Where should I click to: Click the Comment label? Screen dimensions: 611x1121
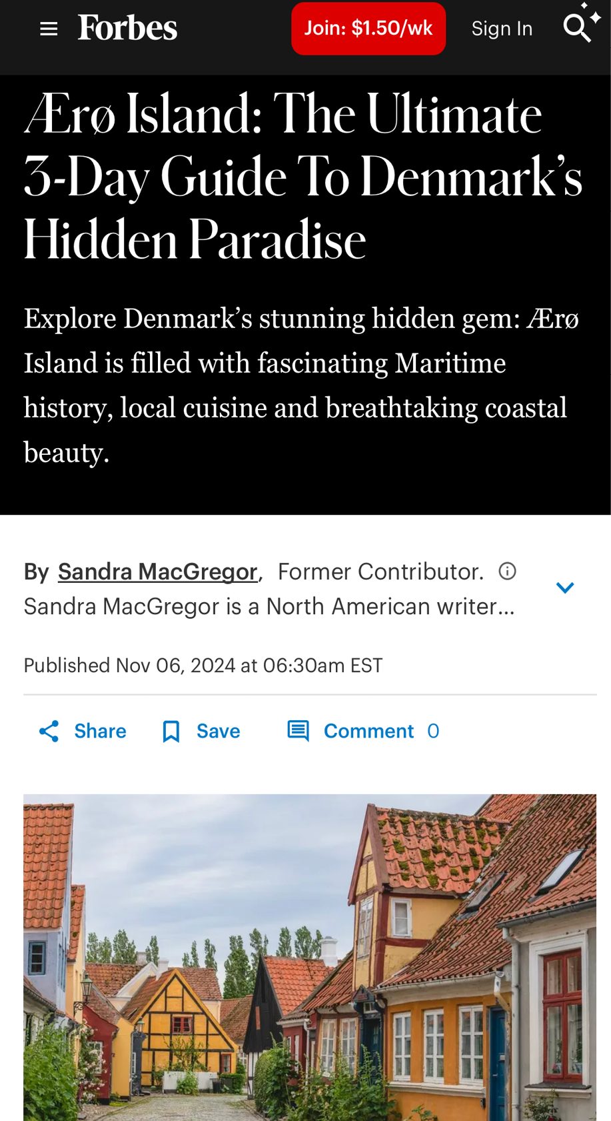368,732
